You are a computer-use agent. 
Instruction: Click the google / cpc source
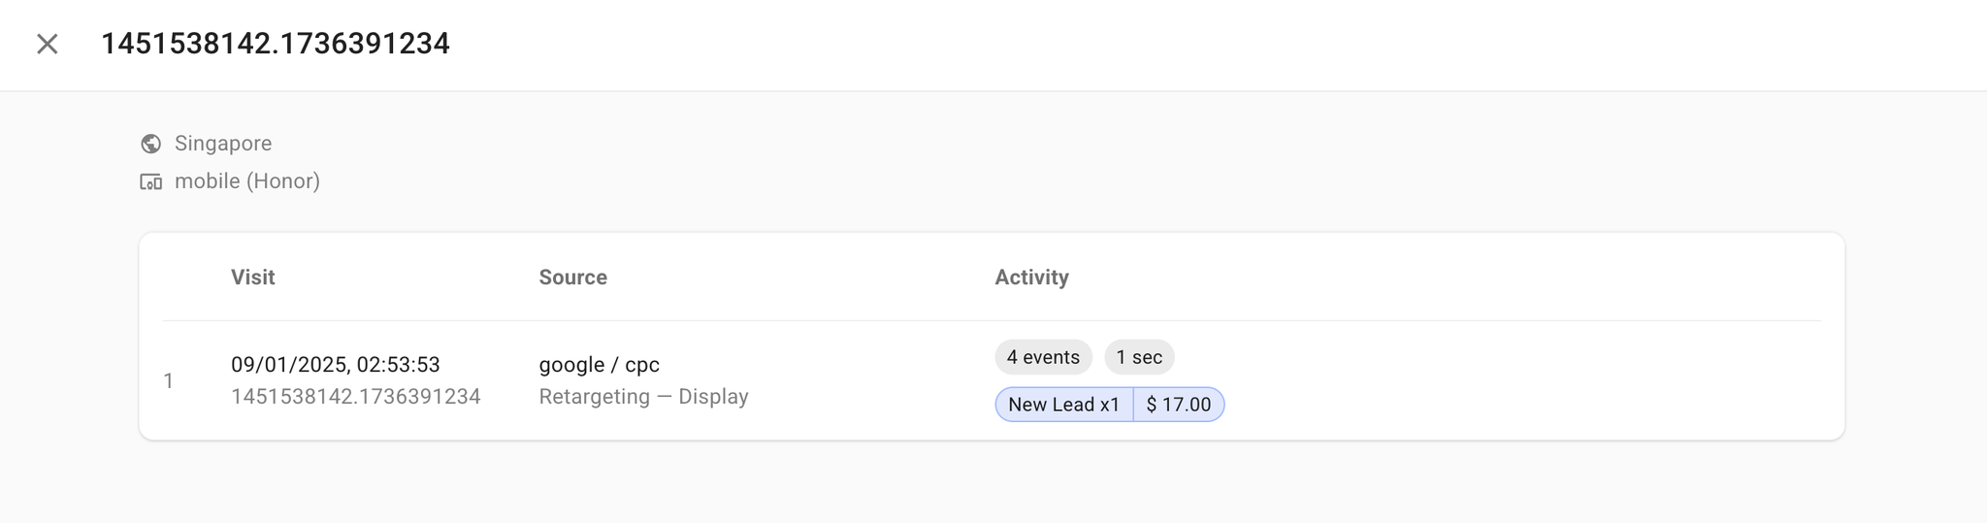tap(600, 365)
